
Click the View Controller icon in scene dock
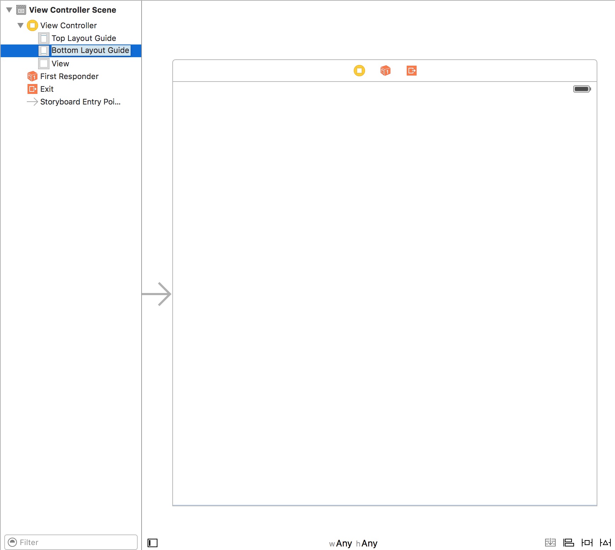(359, 71)
